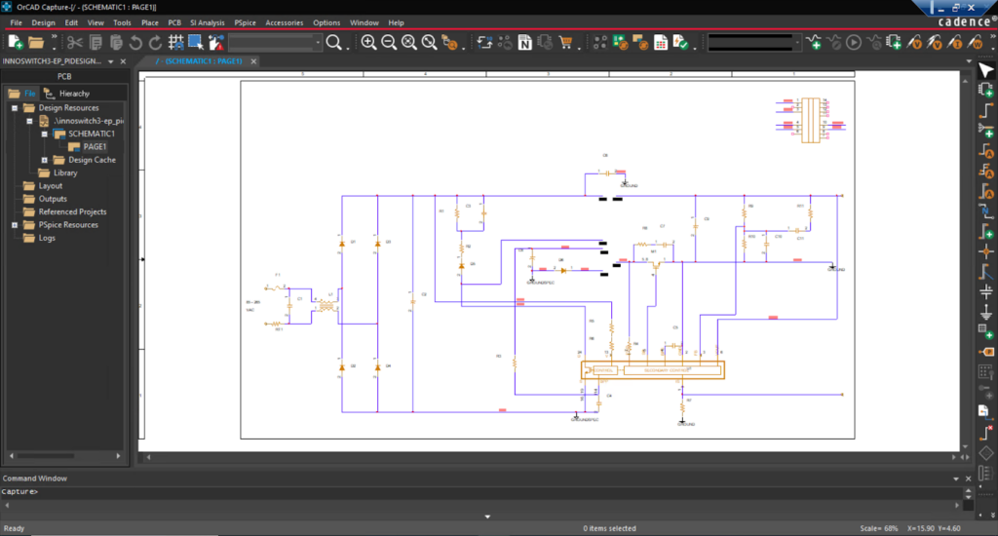Viewport: 998px width, 536px height.
Task: Expand the PSpice Resources folder
Action: coord(15,225)
